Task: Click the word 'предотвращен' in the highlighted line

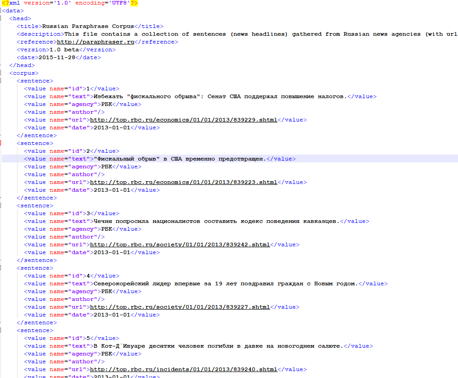Action: [240, 159]
